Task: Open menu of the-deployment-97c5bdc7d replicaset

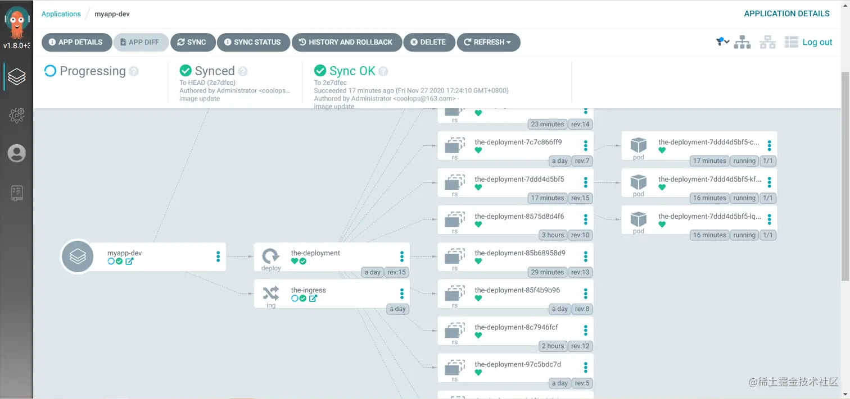Action: point(586,368)
